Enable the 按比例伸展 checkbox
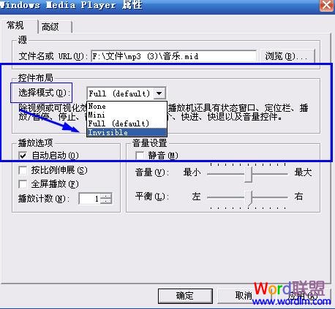Viewport: 335px width, 309px height. (x=23, y=170)
